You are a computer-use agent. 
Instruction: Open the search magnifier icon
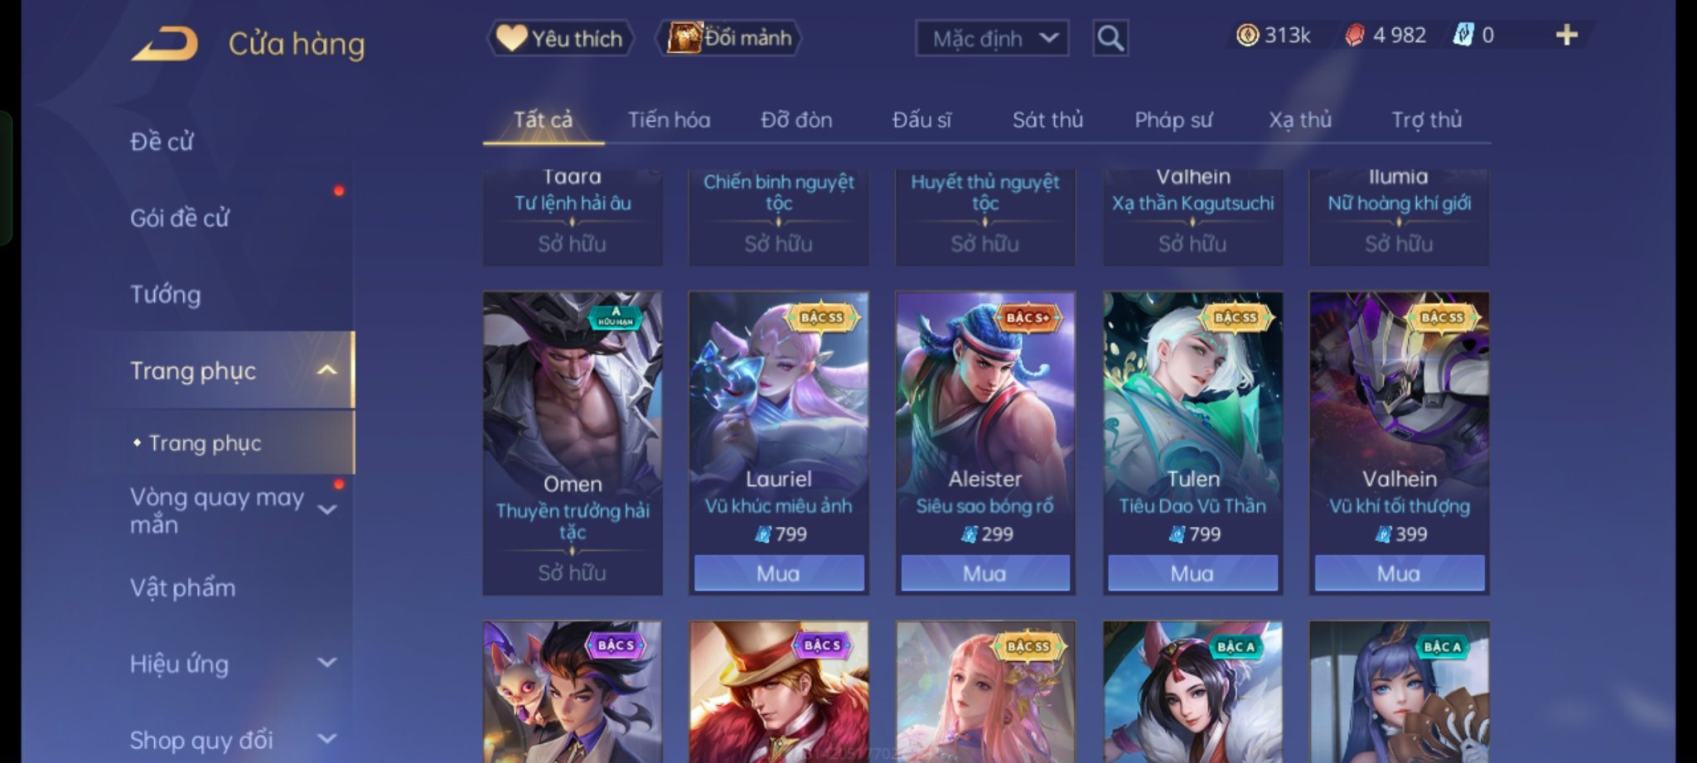(x=1110, y=38)
